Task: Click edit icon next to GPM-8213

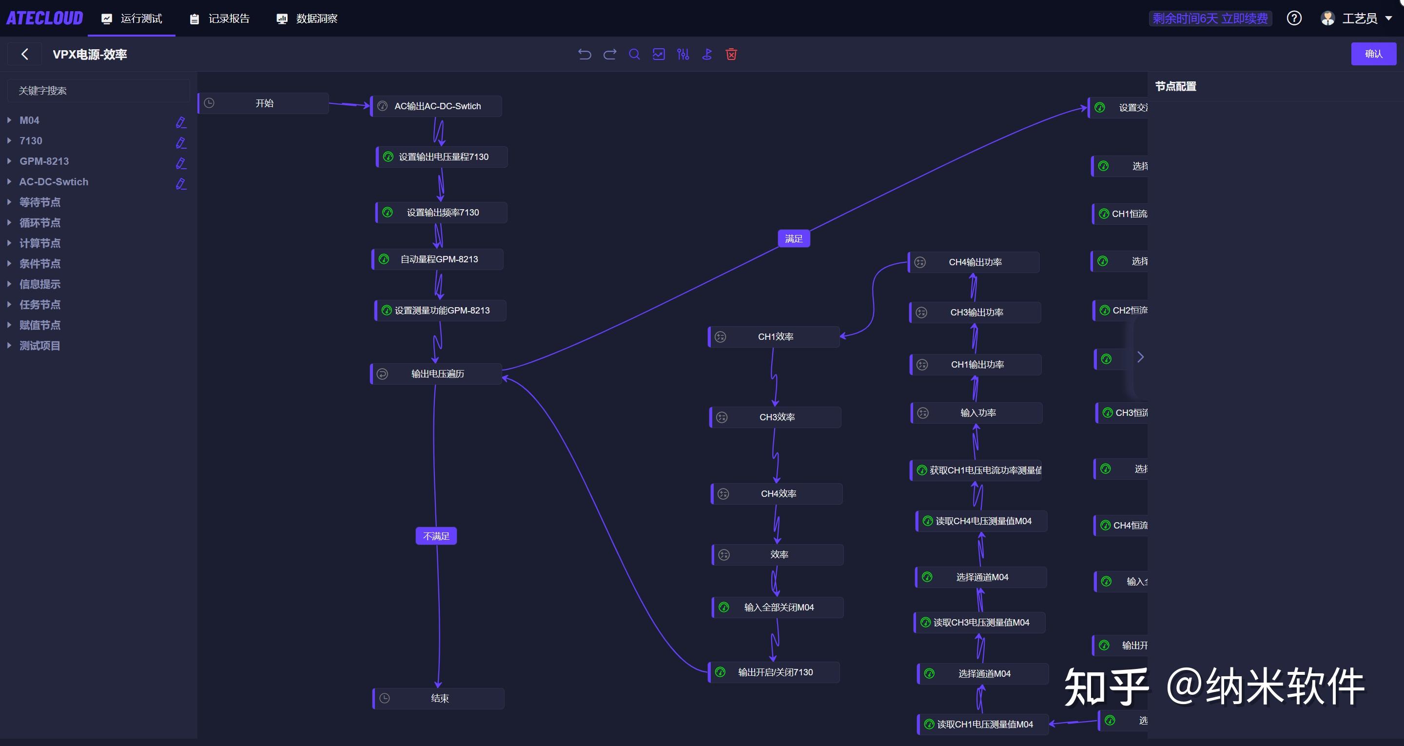Action: tap(181, 163)
